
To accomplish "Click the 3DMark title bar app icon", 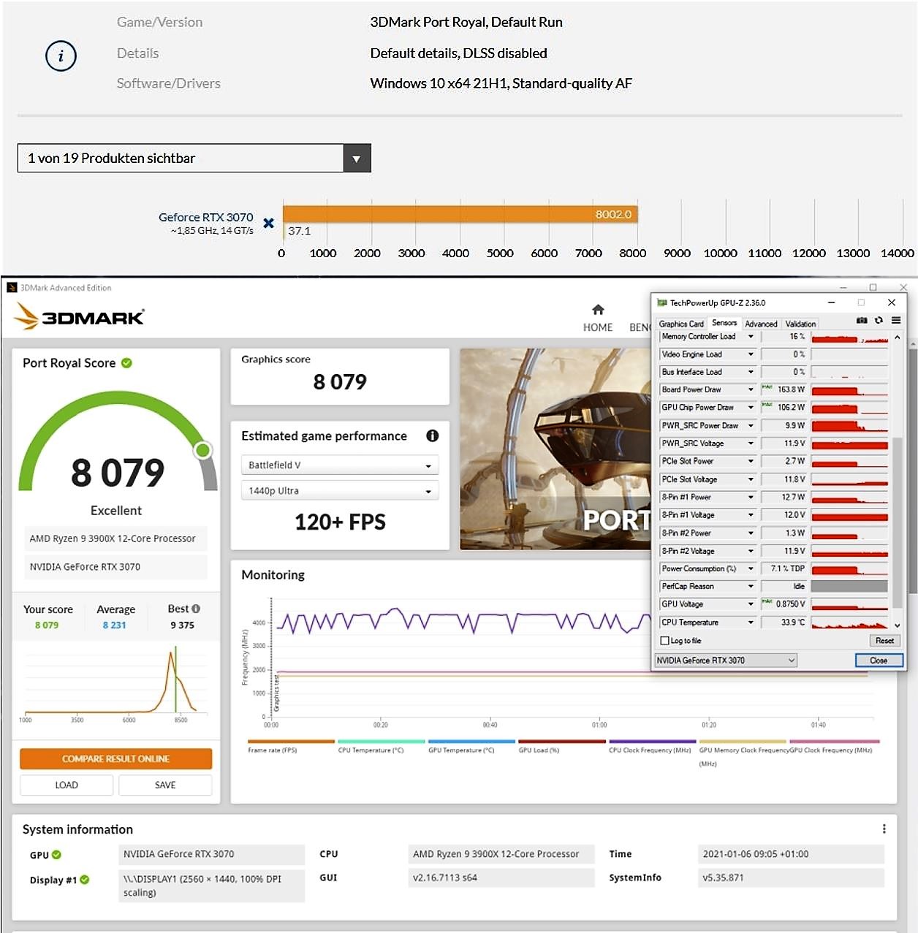I will [12, 288].
